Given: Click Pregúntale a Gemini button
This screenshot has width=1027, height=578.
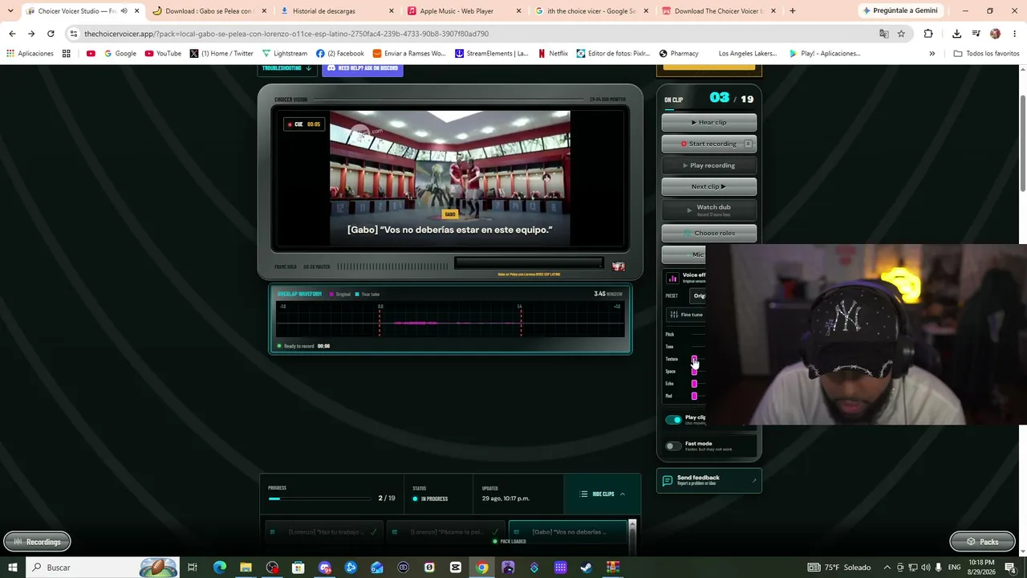Looking at the screenshot, I should [899, 11].
